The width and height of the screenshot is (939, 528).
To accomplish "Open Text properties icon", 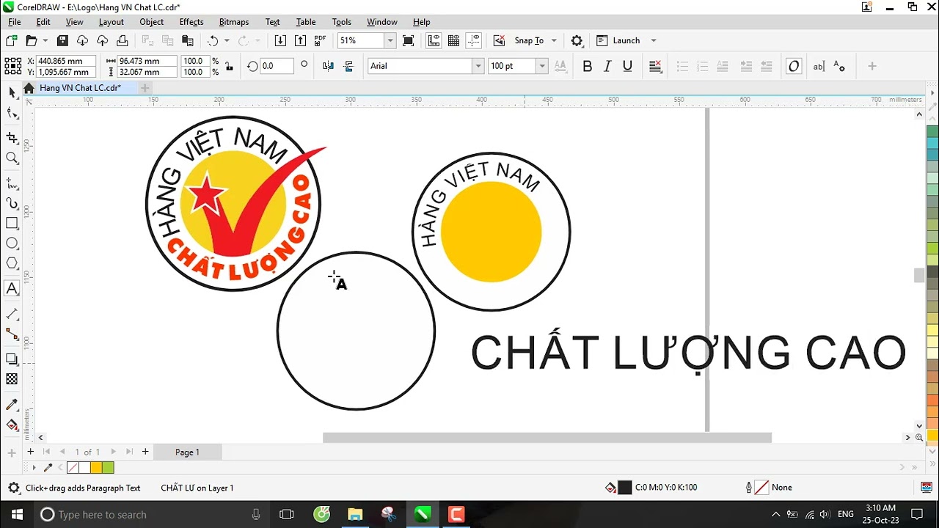I will point(840,66).
